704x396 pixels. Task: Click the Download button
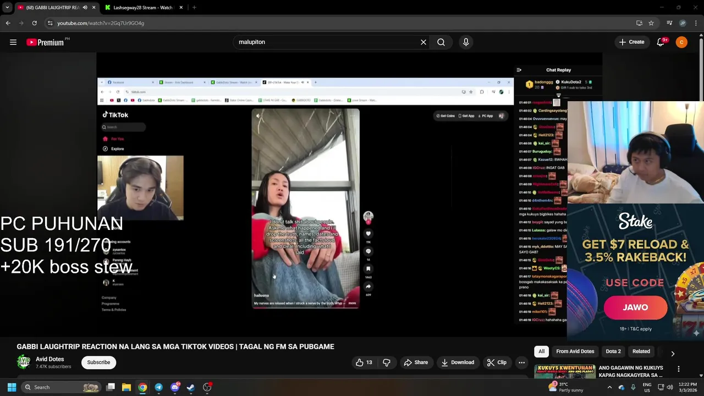coord(458,362)
